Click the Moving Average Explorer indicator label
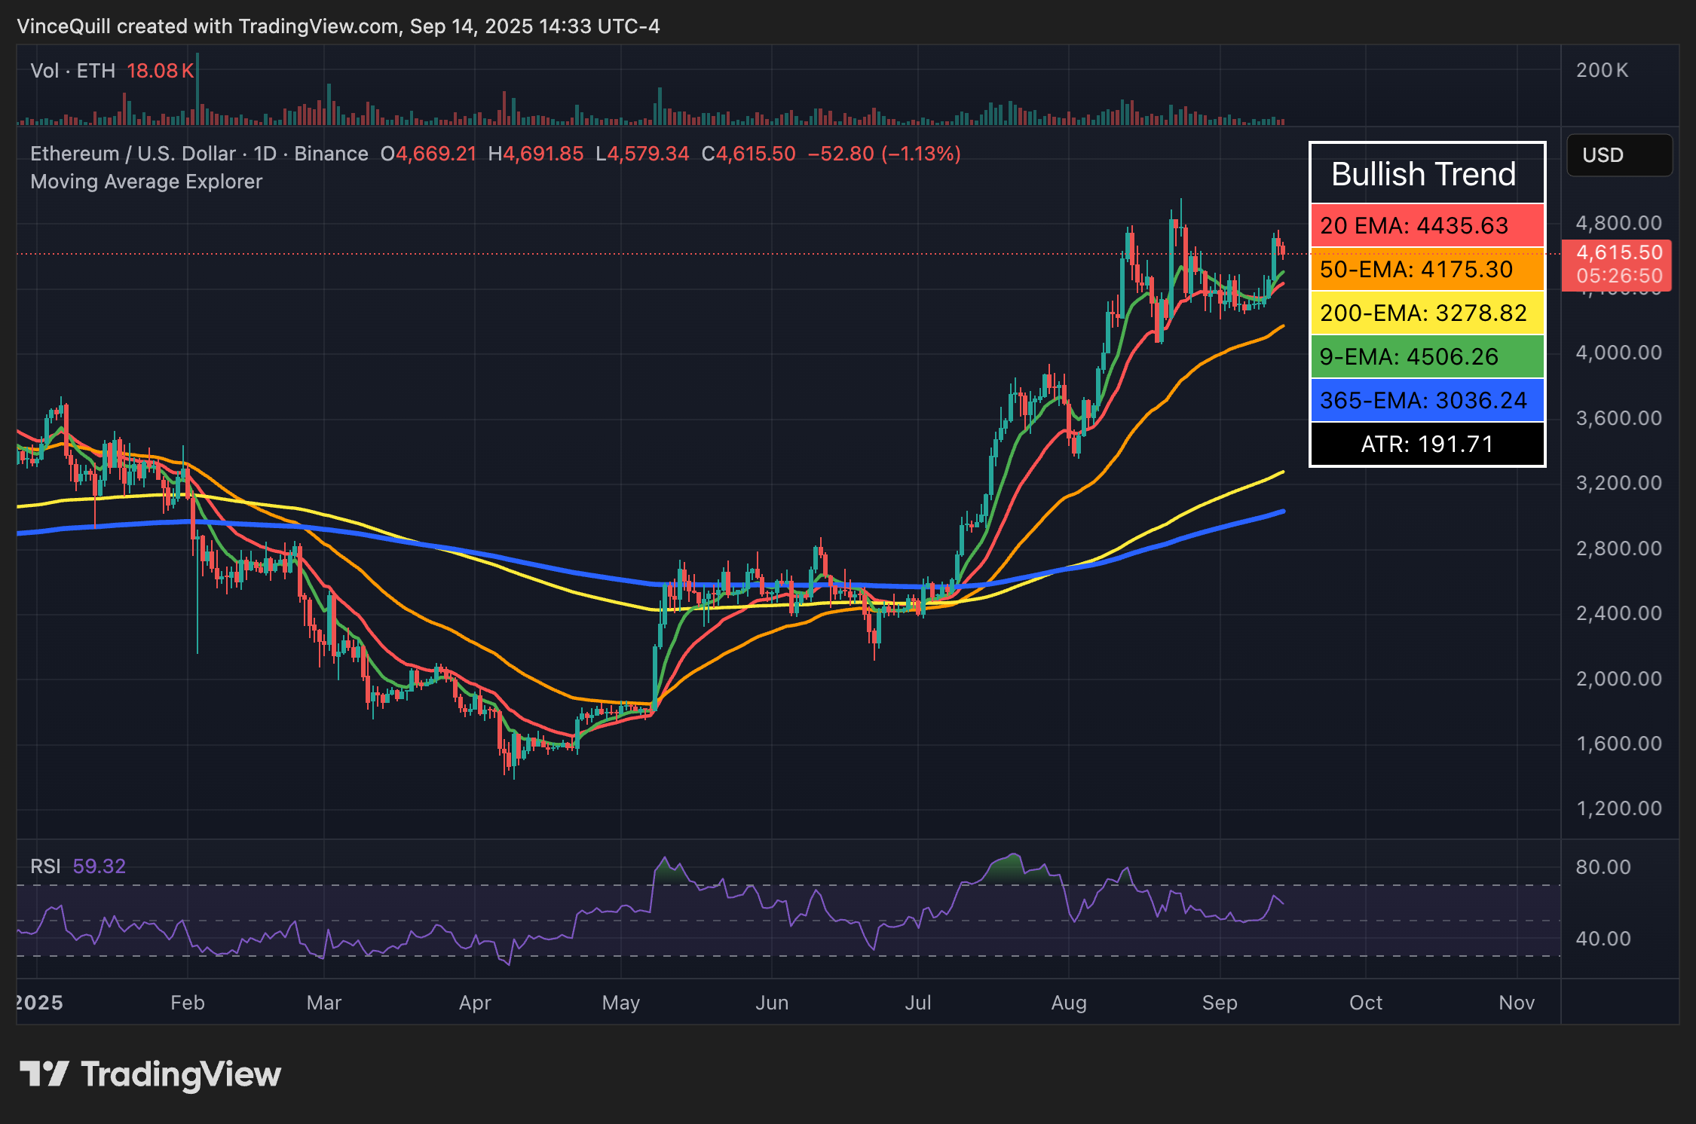The image size is (1696, 1124). [145, 182]
